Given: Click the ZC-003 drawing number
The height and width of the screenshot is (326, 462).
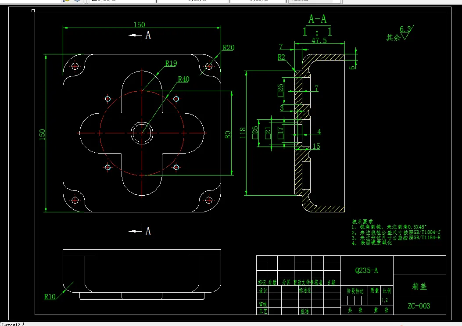Looking at the screenshot, I should point(419,306).
